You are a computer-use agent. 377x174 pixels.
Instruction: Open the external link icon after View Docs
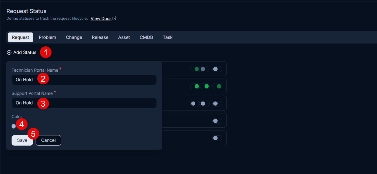tap(115, 19)
